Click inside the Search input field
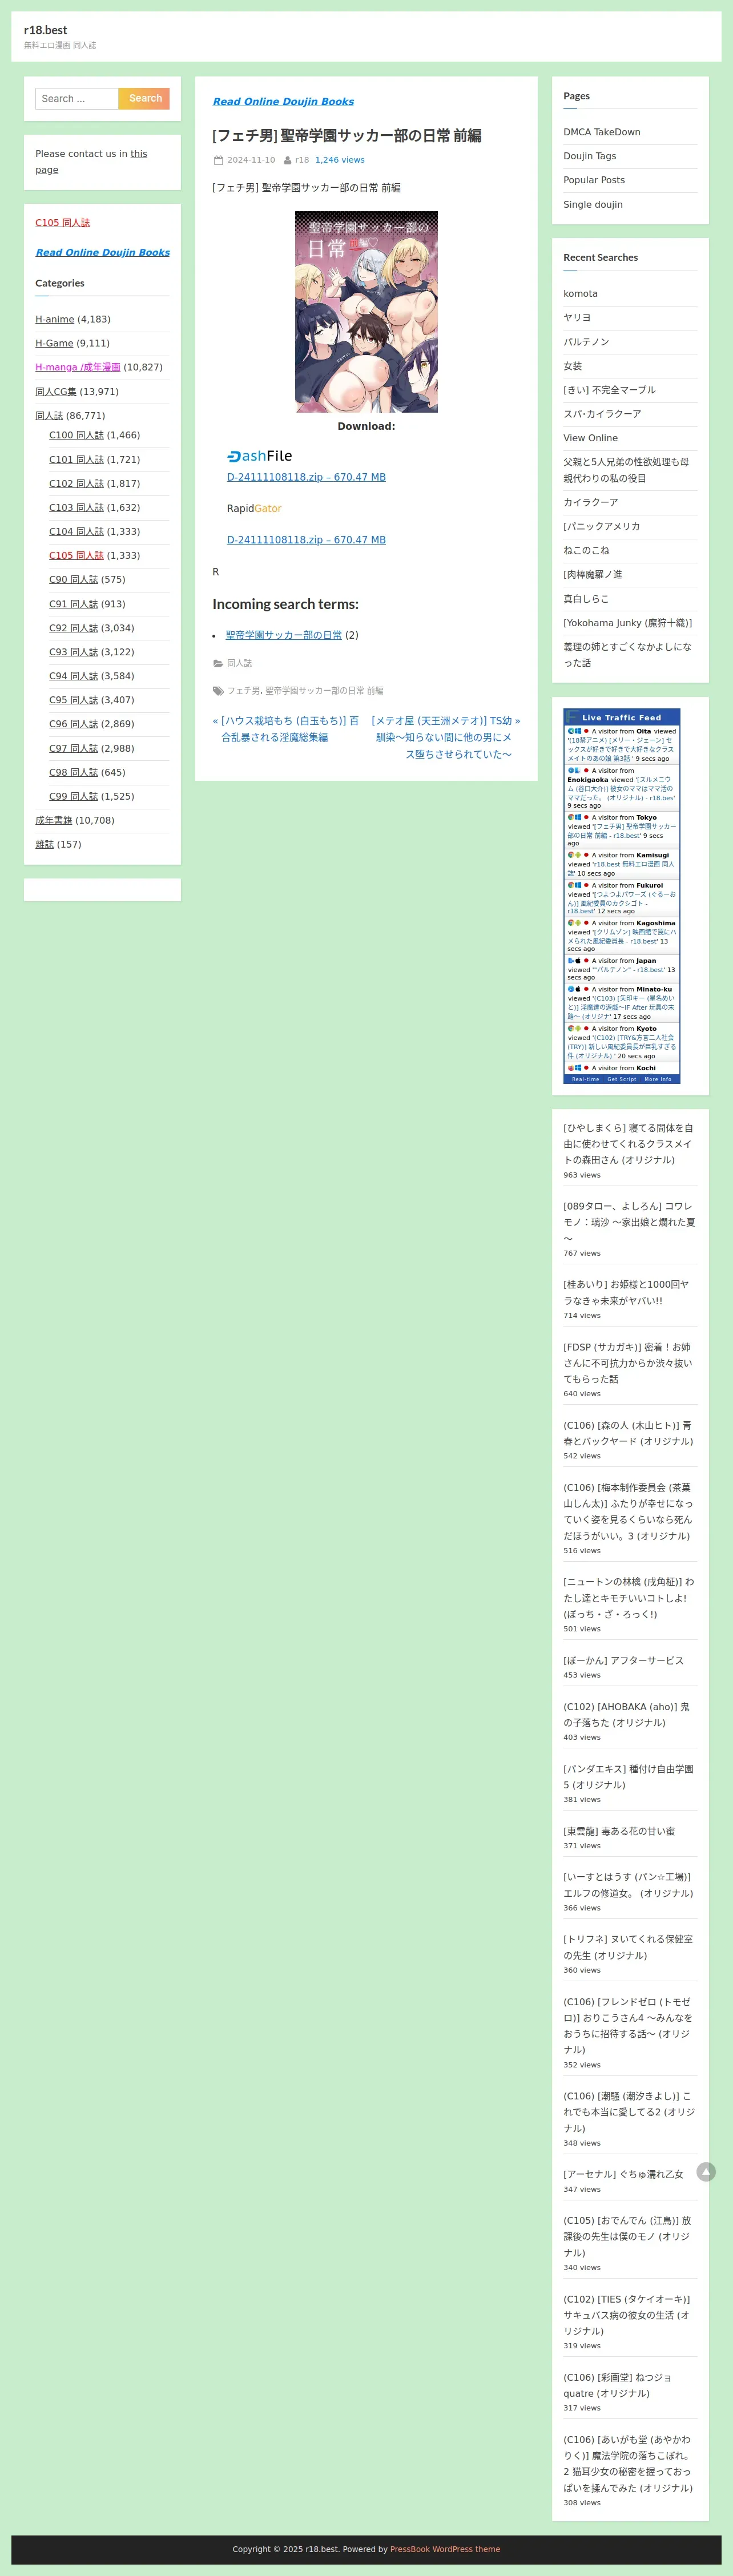Image resolution: width=733 pixels, height=2576 pixels. [x=77, y=98]
